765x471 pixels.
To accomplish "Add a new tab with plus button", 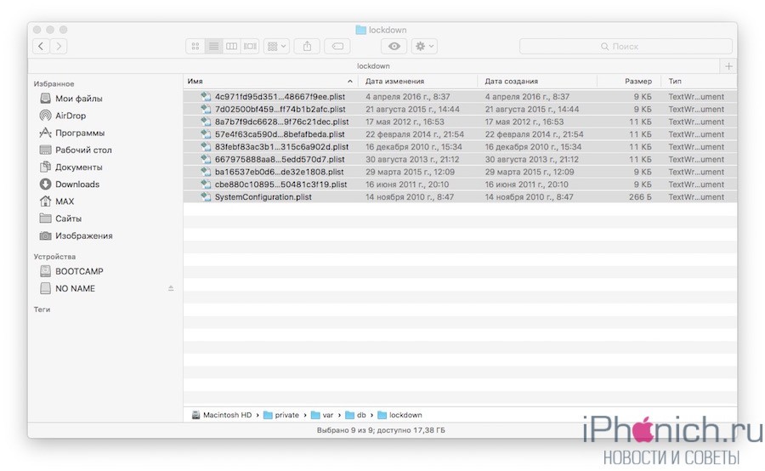I will (x=728, y=65).
